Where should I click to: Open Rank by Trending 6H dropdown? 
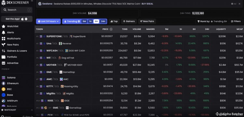coord(212,21)
